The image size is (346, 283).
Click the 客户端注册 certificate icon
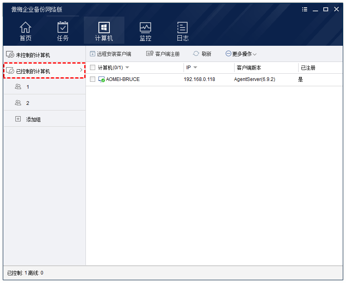pos(150,53)
